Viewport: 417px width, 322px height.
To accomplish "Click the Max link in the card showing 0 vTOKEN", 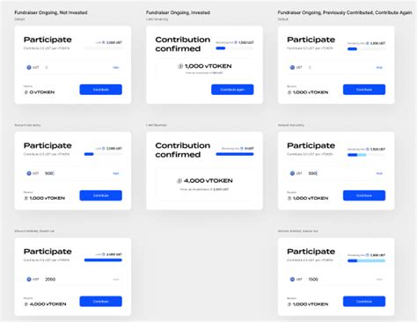I will 116,68.
